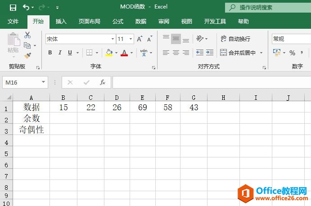Switch to the 插入 ribbon tab
This screenshot has width=311, height=206.
point(61,22)
